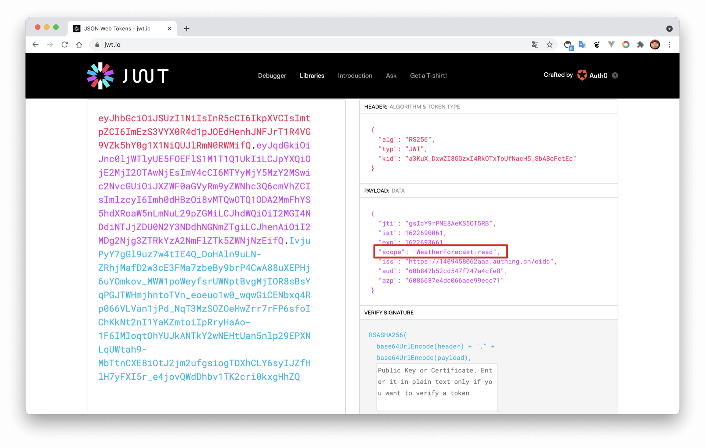Screen dimensions: 705x448
Task: Open the Chrome three-dot menu
Action: tap(670, 44)
